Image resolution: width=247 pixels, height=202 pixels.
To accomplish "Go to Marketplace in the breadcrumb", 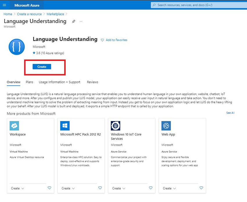I will point(55,14).
